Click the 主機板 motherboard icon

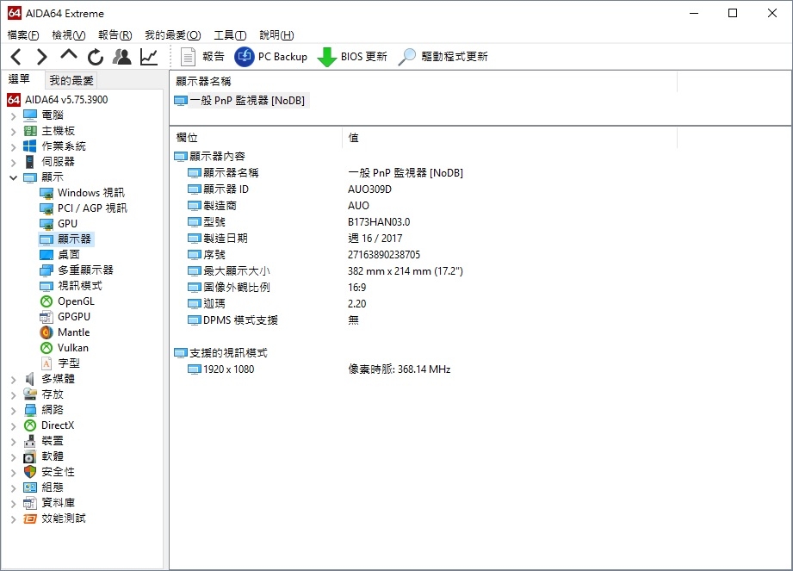[30, 131]
